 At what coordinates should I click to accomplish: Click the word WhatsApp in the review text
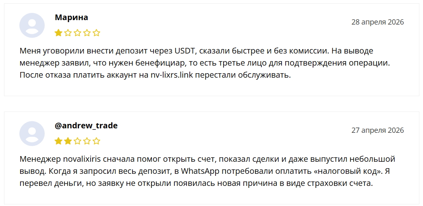[199, 171]
